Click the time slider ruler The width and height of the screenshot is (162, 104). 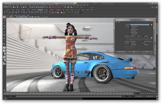(69, 94)
